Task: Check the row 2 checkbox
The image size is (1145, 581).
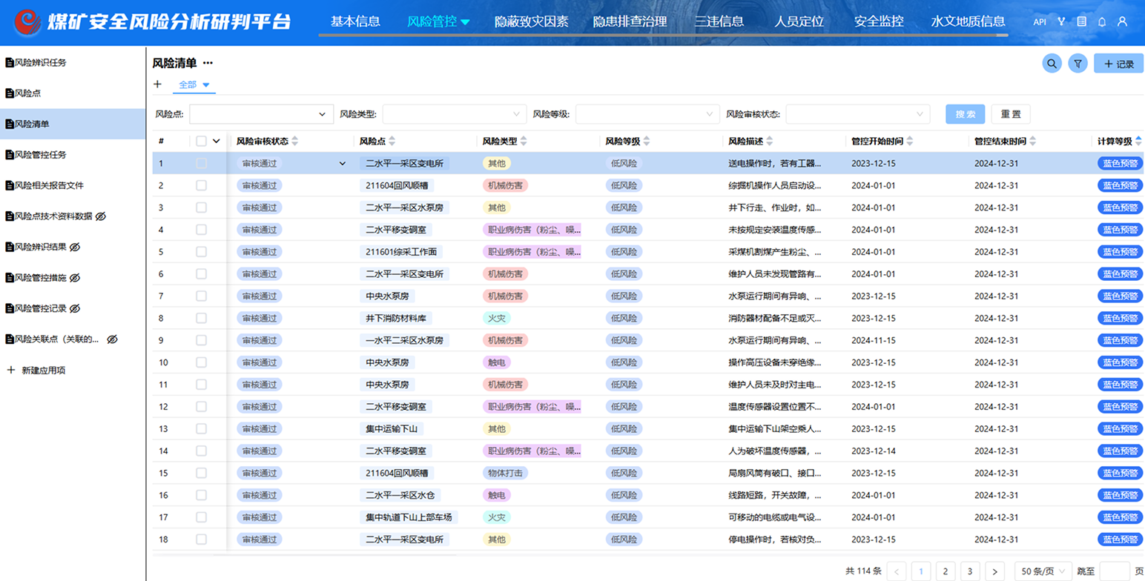Action: coord(201,185)
